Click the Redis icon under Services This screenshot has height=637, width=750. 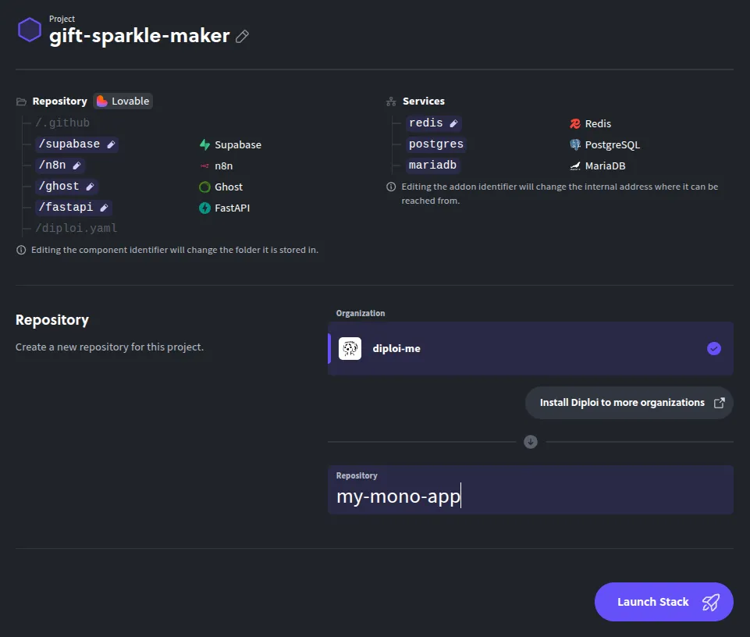tap(574, 123)
